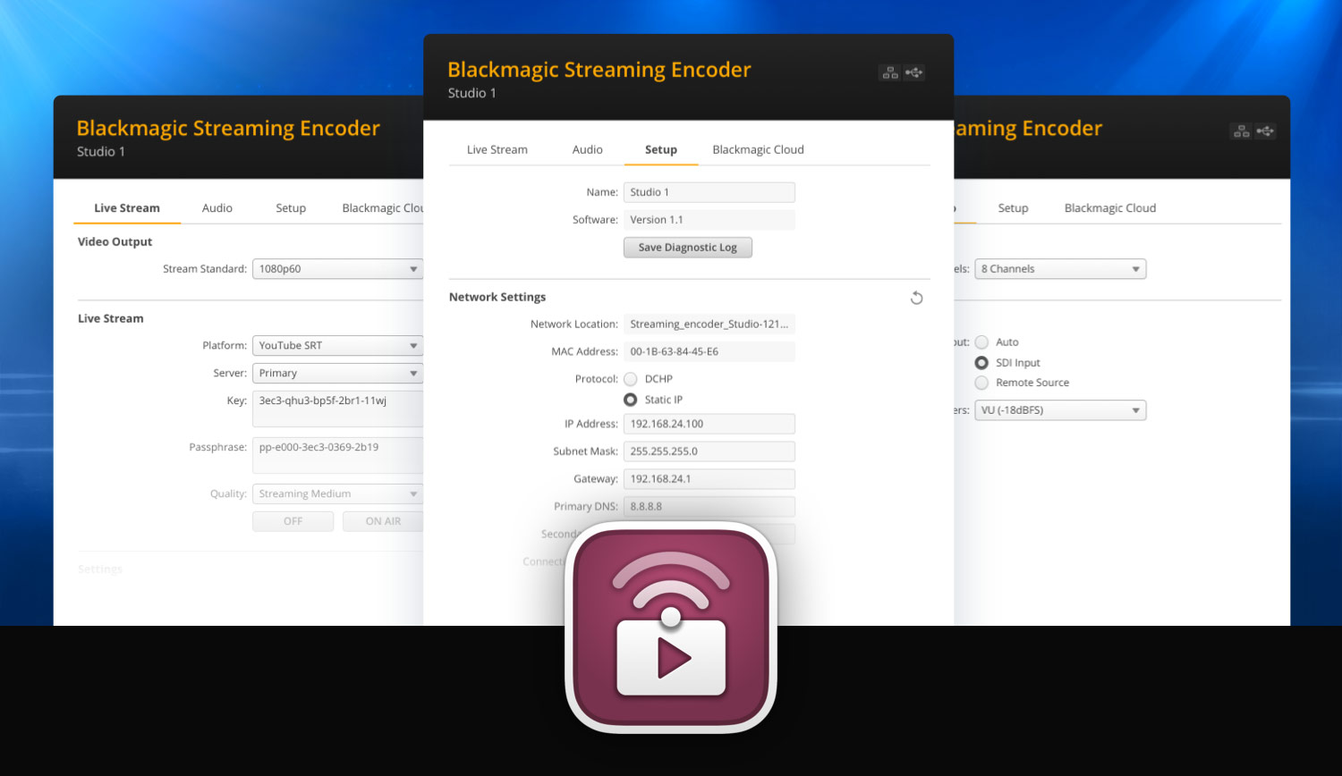This screenshot has height=776, width=1342.
Task: Switch protocol to DCHP
Action: coord(631,378)
